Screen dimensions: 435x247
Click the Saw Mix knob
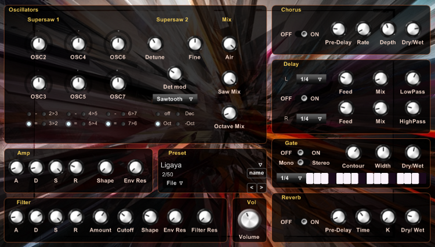pos(229,79)
